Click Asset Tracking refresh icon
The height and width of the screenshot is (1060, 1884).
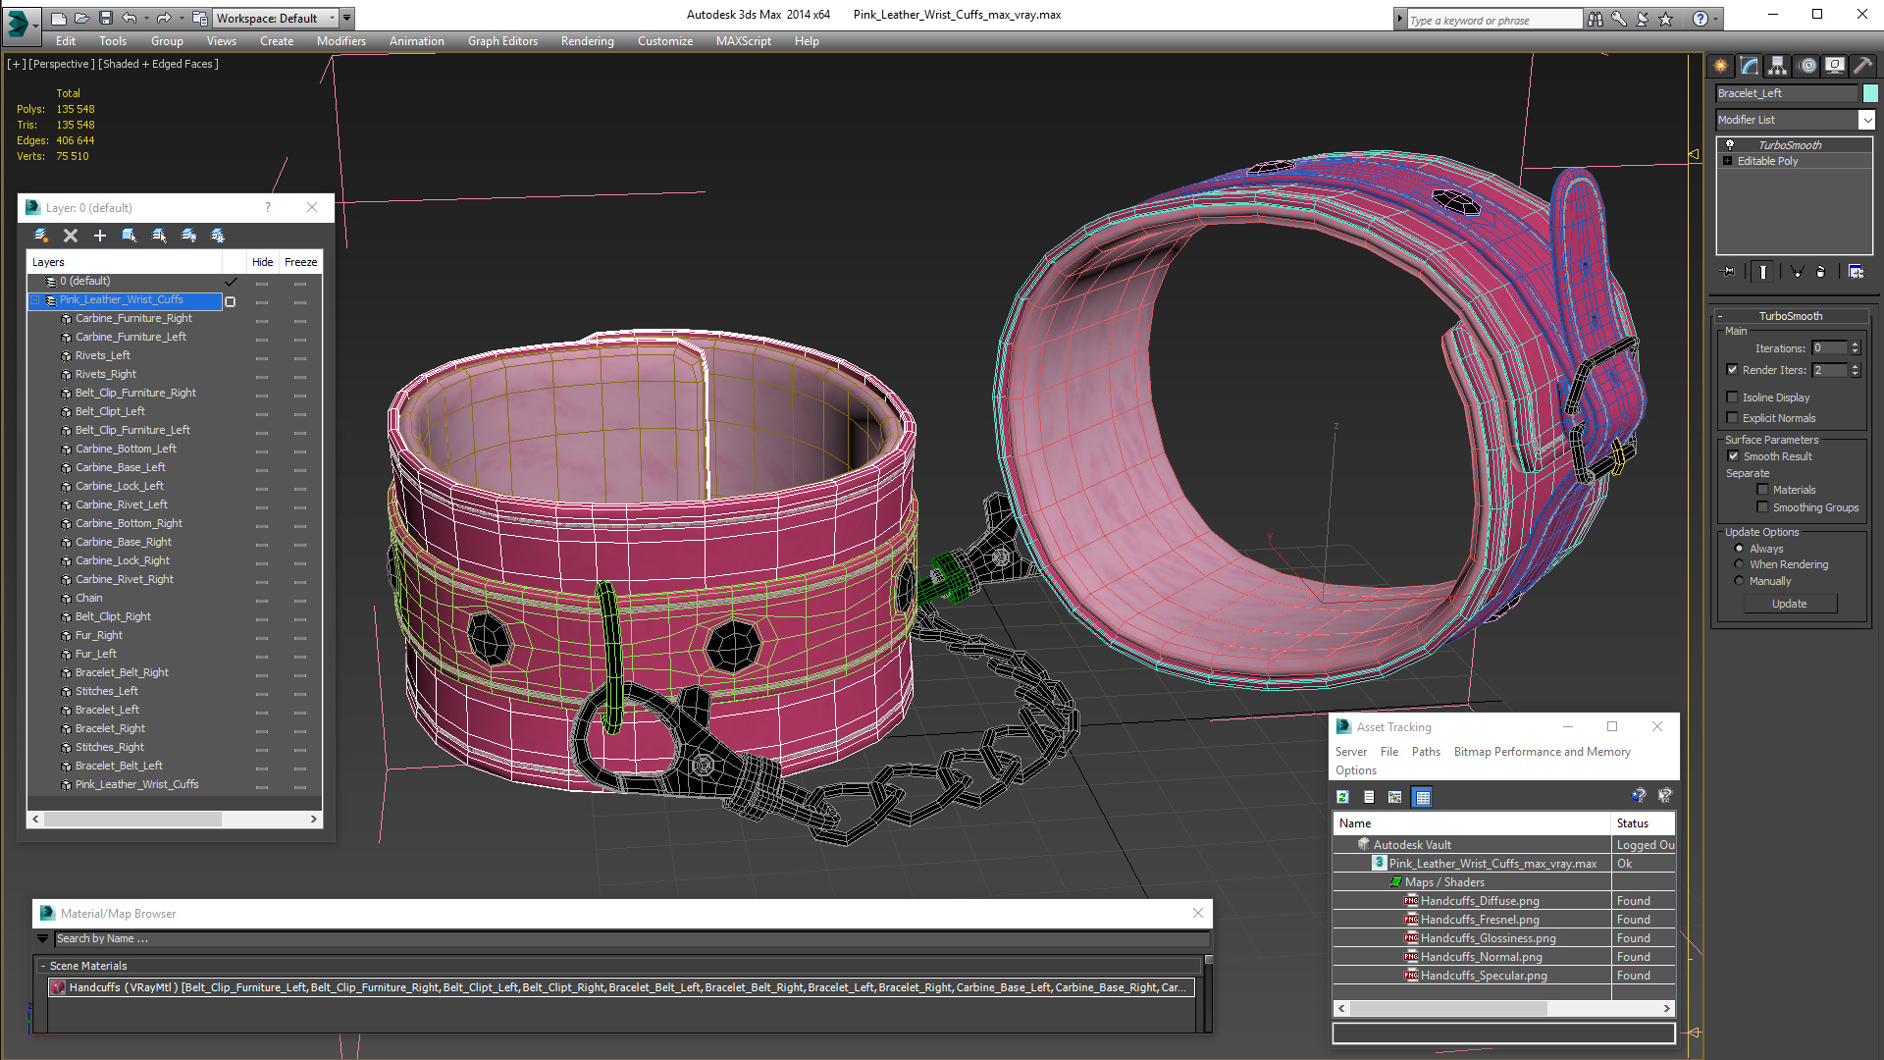point(1342,797)
